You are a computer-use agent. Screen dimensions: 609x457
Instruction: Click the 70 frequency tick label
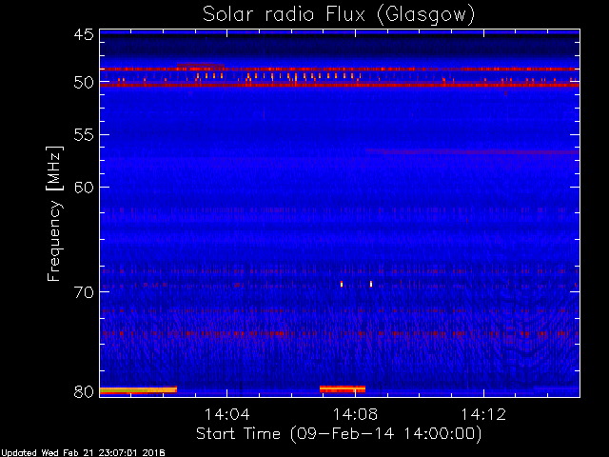tap(84, 292)
